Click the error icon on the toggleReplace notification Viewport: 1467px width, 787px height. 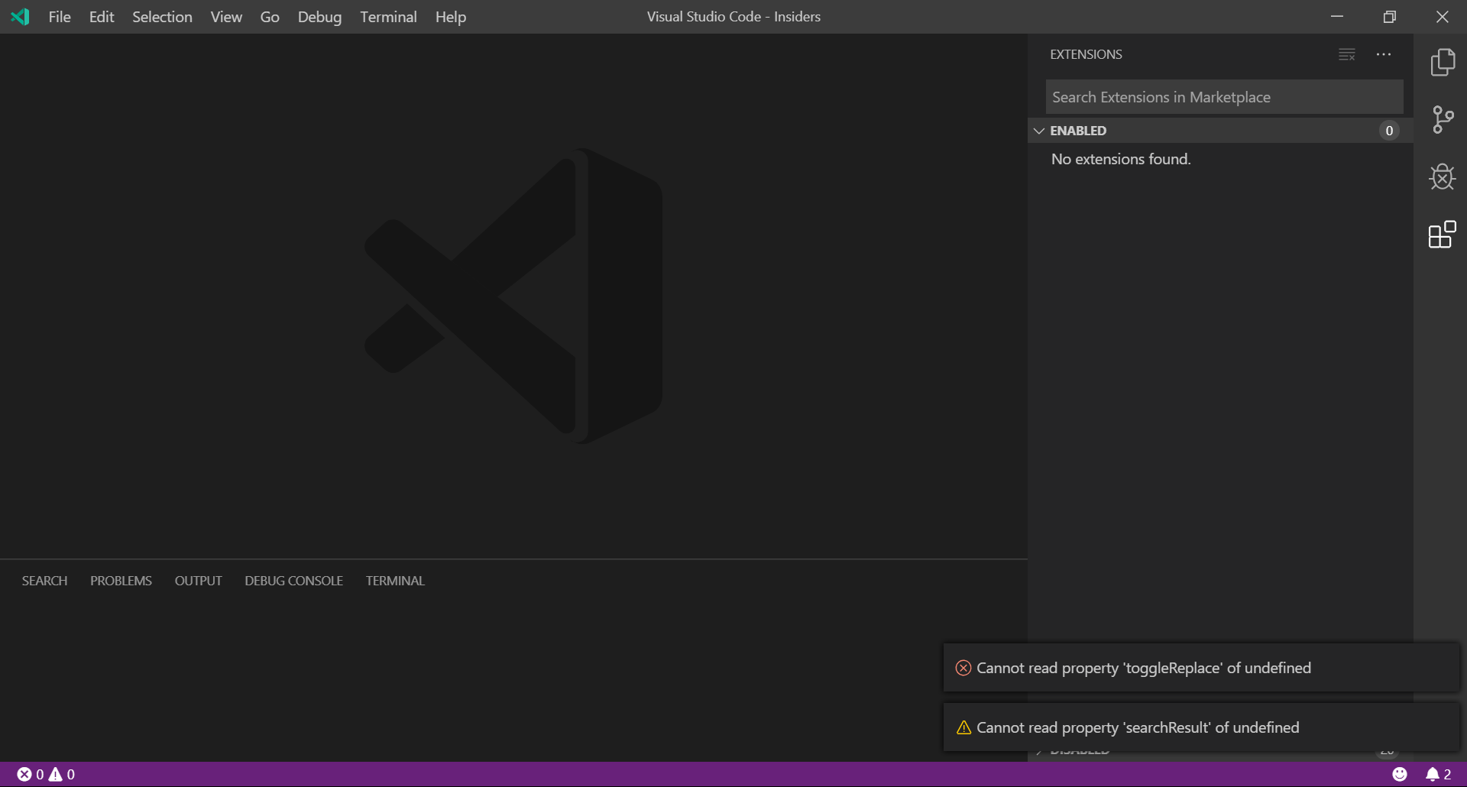963,667
